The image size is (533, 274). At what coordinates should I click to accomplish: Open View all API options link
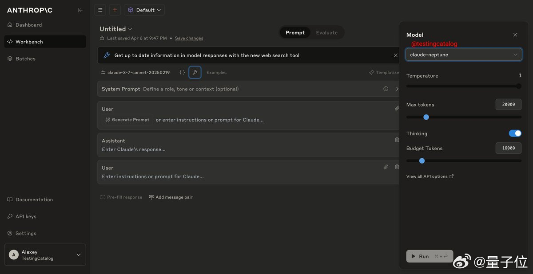coord(430,176)
